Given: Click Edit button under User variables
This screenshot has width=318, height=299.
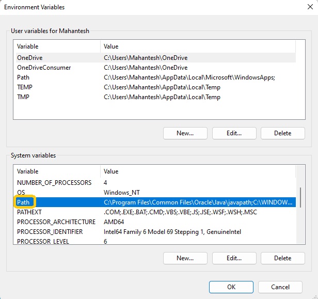Looking at the screenshot, I should (234, 133).
